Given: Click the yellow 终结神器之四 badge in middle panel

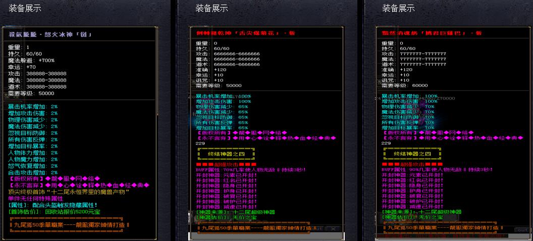Looking at the screenshot, I should coord(226,154).
